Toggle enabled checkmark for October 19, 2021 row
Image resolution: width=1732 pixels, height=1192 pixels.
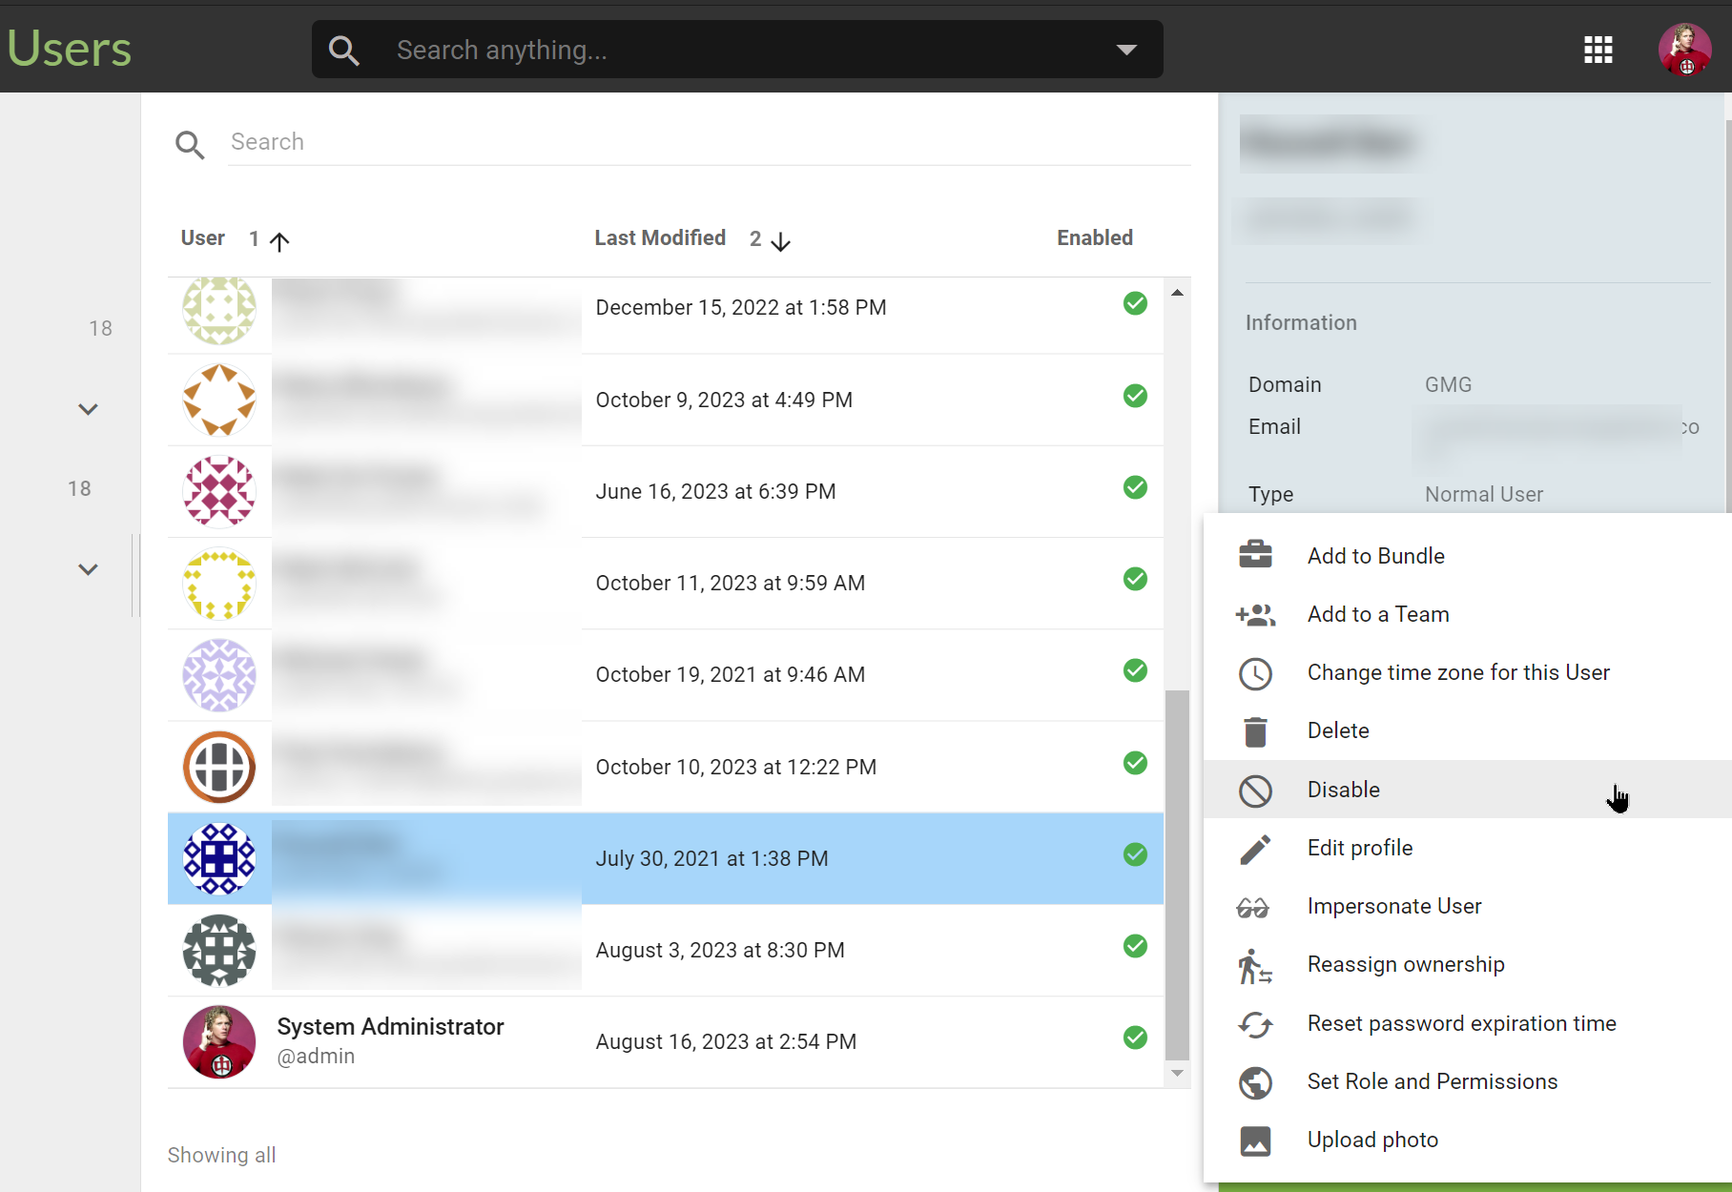(1135, 670)
